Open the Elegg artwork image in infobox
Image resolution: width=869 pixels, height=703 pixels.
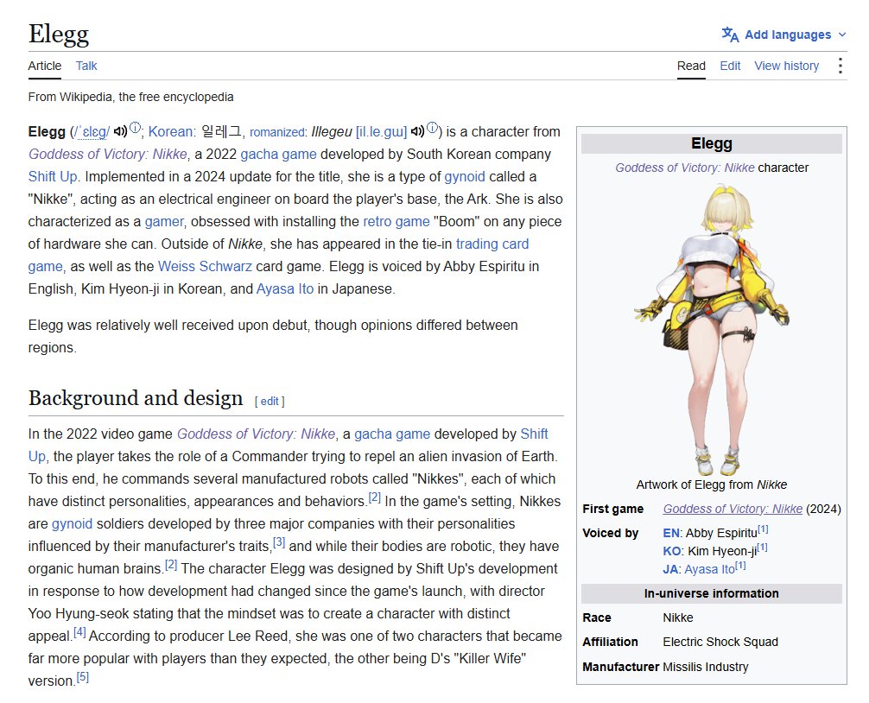pyautogui.click(x=712, y=330)
